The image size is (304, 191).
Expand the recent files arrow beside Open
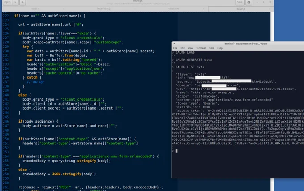point(15,2)
